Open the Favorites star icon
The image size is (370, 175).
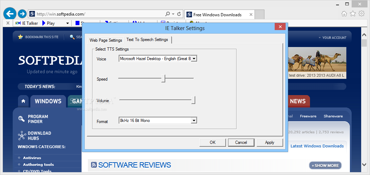pyautogui.click(x=353, y=14)
